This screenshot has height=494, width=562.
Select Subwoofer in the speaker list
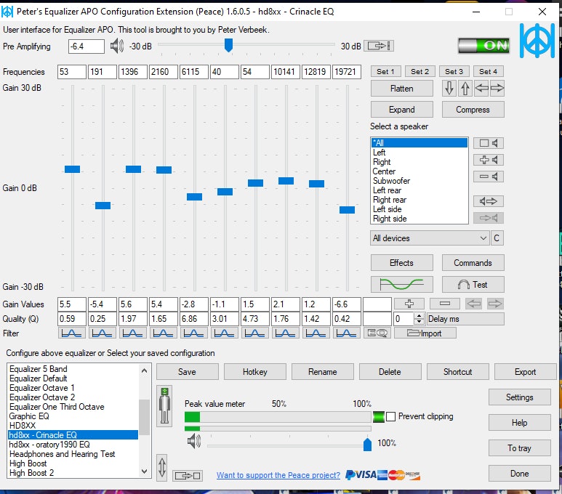[x=391, y=181]
